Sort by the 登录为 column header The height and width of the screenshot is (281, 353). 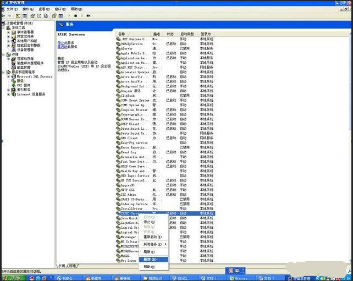[206, 34]
